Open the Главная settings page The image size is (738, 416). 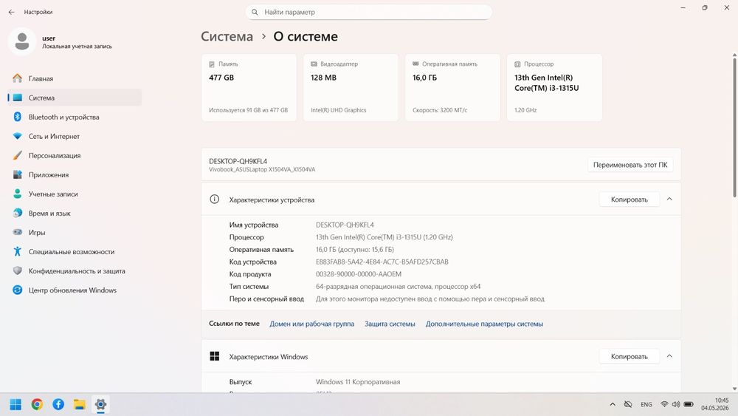(x=75, y=78)
